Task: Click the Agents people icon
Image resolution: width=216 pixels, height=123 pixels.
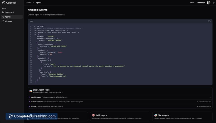Action: [3, 17]
